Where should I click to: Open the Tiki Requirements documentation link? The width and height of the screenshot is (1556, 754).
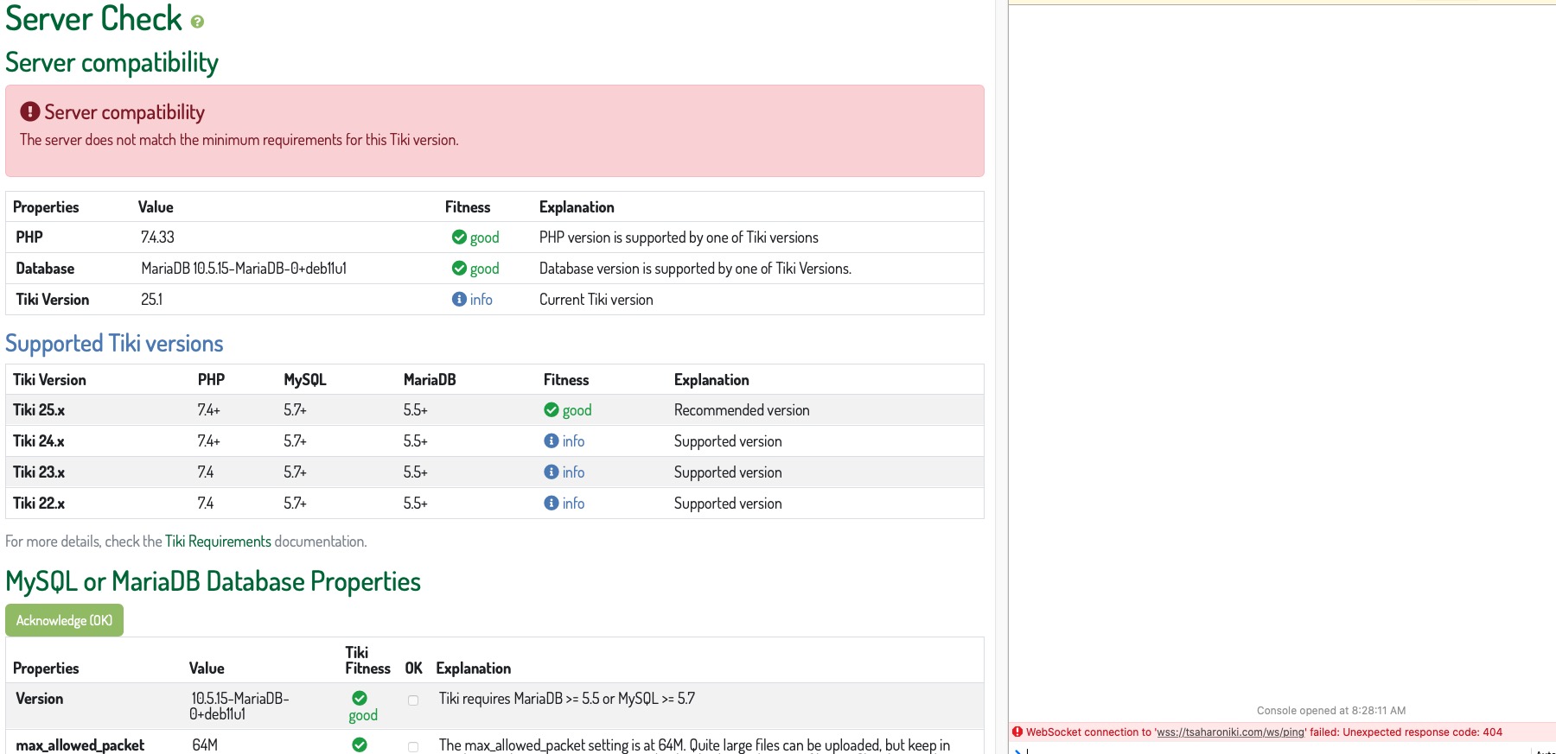(x=218, y=542)
